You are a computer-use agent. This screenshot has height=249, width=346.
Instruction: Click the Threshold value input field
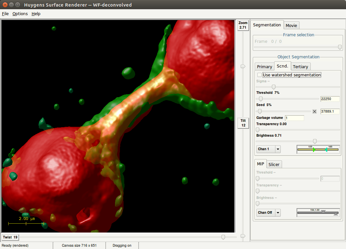tap(330, 99)
